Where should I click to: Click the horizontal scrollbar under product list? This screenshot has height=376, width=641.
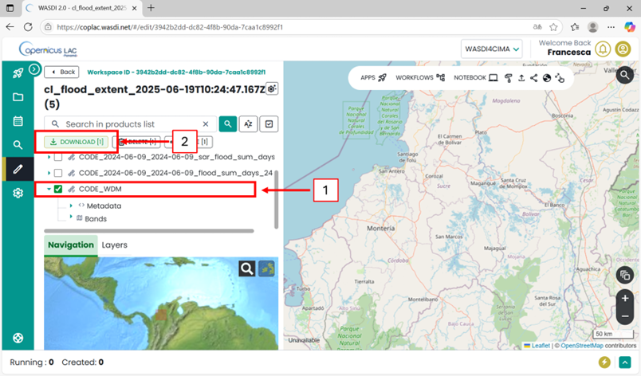(149, 231)
